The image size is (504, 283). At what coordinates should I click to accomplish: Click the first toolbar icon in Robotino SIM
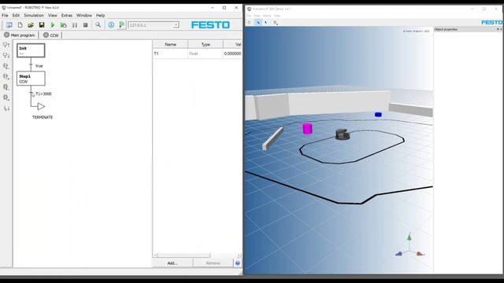[x=249, y=23]
